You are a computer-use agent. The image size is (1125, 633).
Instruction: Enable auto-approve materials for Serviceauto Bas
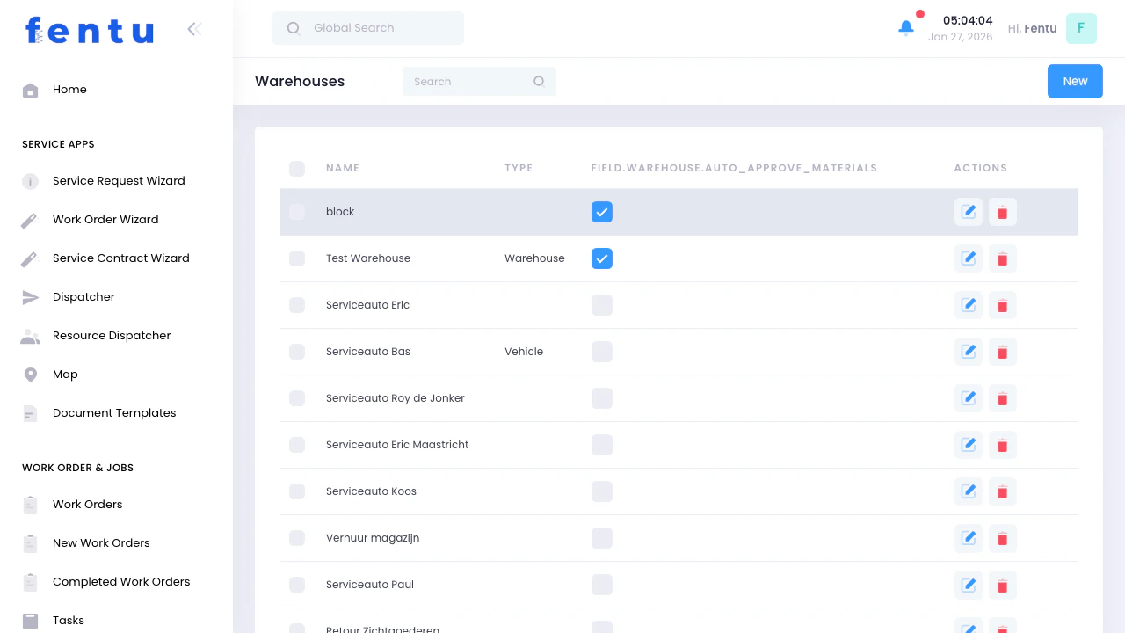602,352
